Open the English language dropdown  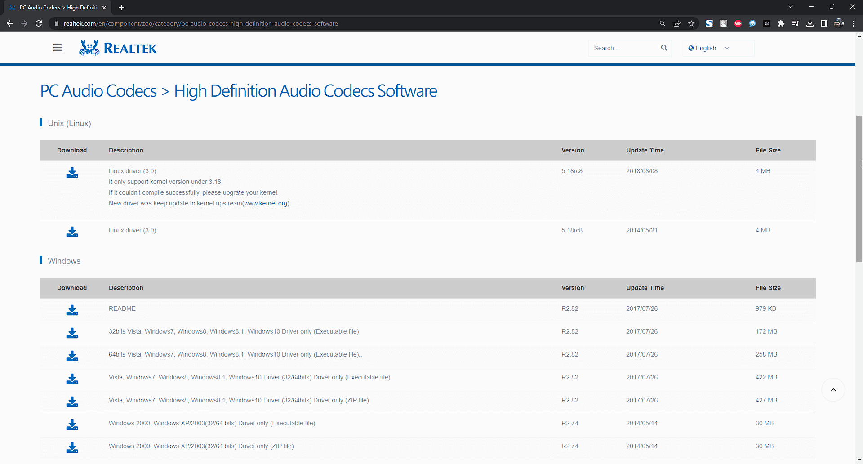(x=718, y=48)
